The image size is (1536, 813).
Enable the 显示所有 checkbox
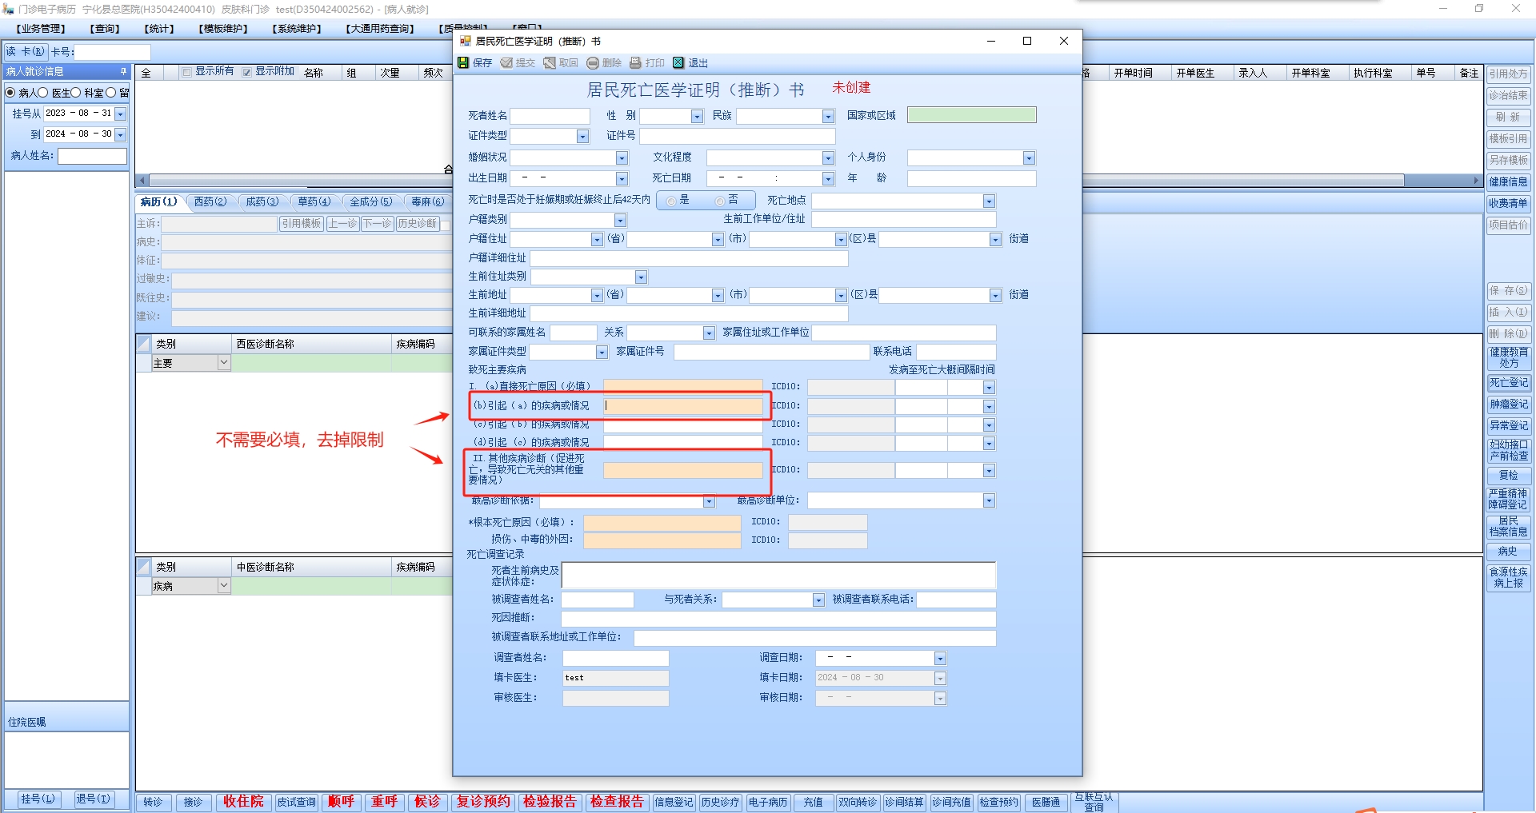click(187, 72)
